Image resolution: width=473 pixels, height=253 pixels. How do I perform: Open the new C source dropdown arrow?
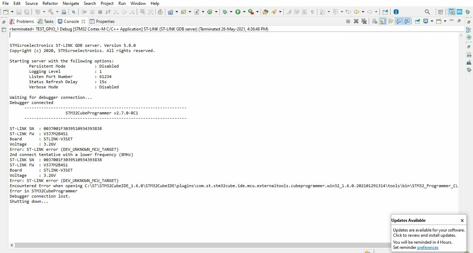[203, 12]
